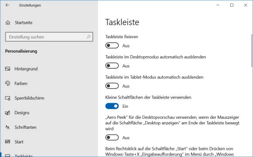Click the Hintergrund picture icon
This screenshot has height=157, width=253.
point(7,69)
